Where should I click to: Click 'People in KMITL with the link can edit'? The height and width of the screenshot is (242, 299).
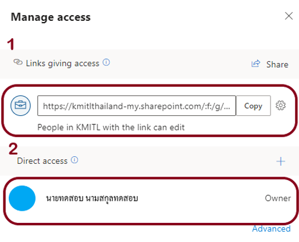111,127
